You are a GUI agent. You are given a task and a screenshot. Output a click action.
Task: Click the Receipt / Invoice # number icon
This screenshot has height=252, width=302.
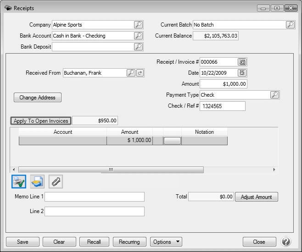coord(242,62)
